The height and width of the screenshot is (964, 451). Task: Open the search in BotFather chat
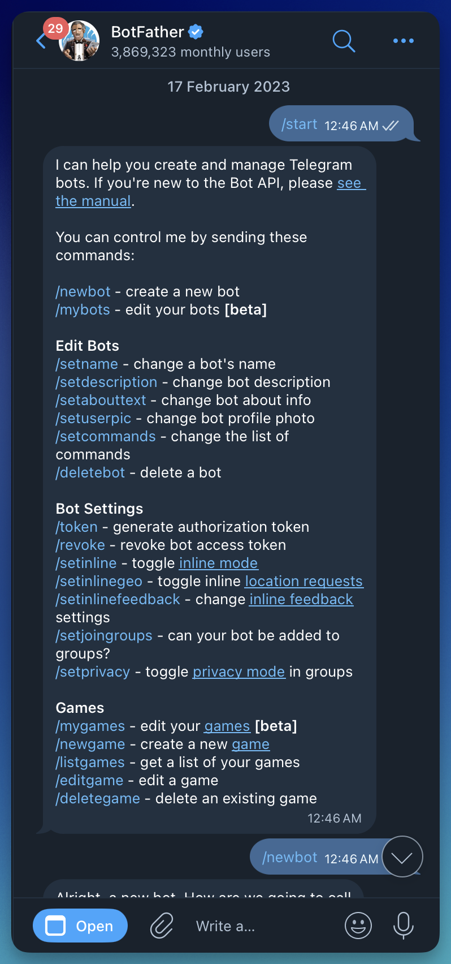(x=344, y=40)
